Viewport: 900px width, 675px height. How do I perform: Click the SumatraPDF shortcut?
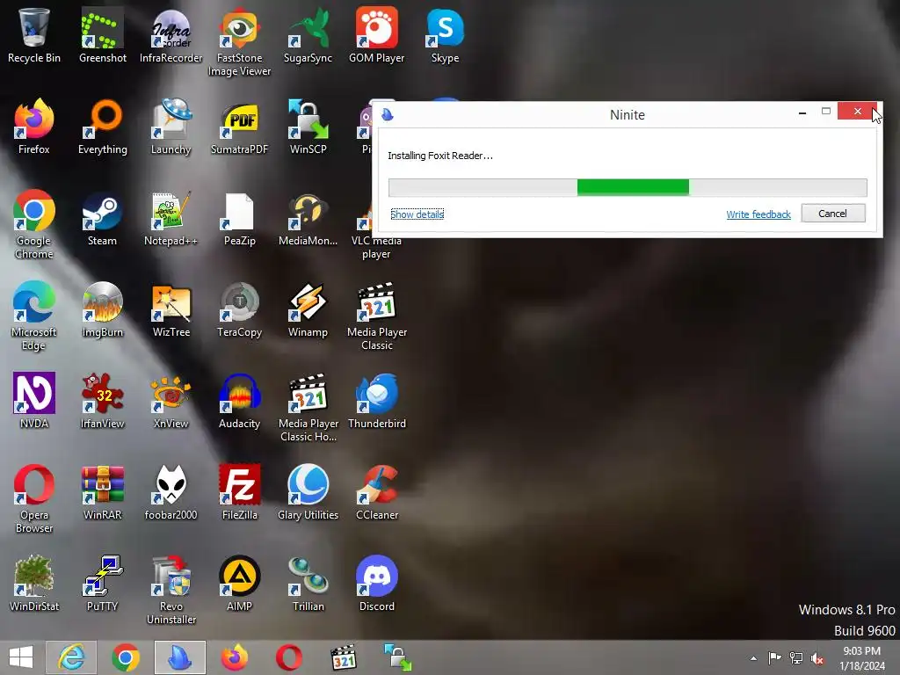point(239,127)
